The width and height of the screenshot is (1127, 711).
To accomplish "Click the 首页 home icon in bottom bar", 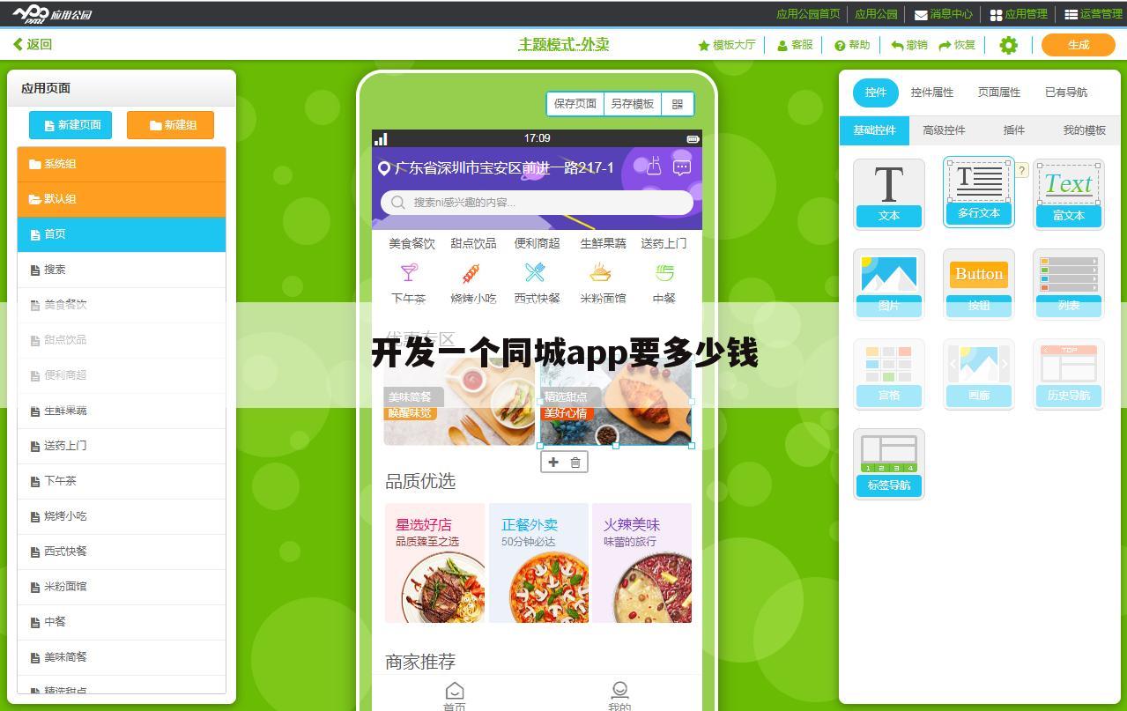I will pos(455,691).
